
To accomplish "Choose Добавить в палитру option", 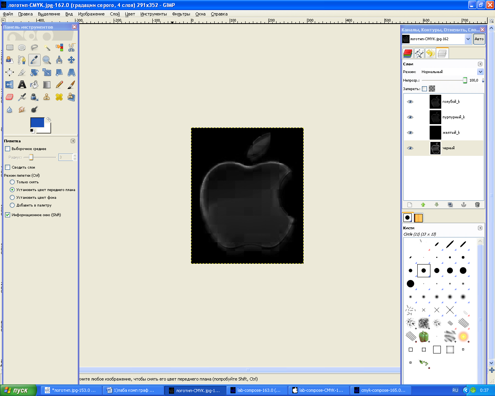I will (12, 205).
